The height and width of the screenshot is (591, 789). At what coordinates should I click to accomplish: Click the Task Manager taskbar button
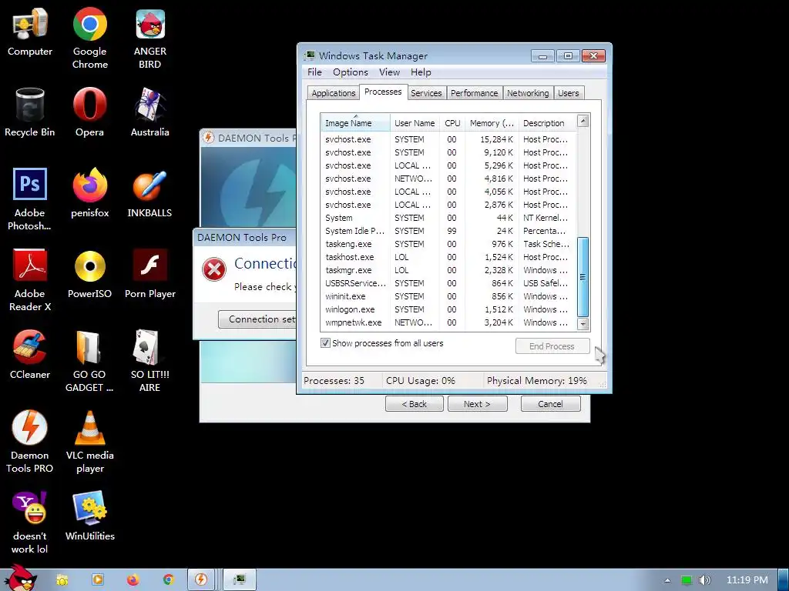(240, 580)
